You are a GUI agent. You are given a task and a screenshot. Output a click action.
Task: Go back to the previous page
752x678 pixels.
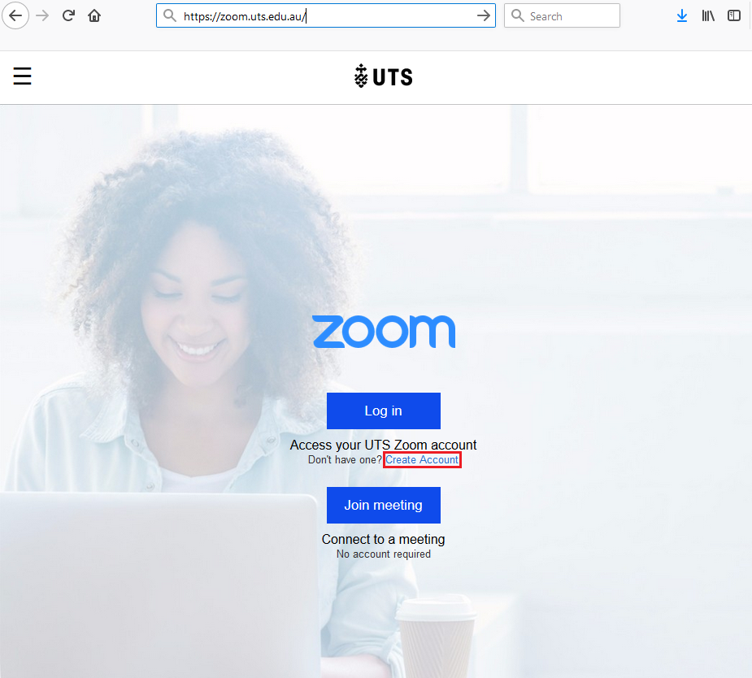pyautogui.click(x=15, y=15)
